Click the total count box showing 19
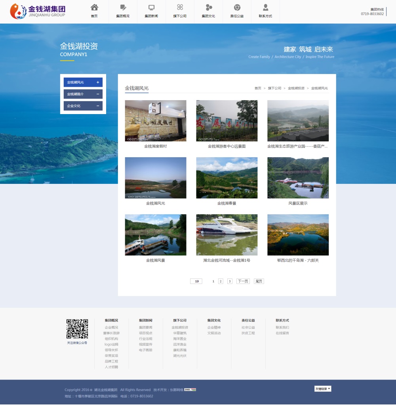Screen dimensions: 396x408 pos(197,281)
